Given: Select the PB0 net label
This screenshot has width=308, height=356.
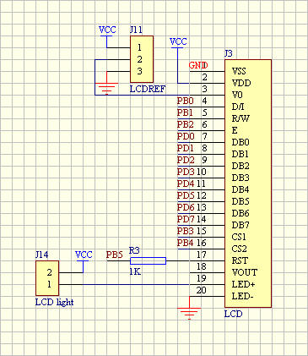Looking at the screenshot, I should (x=186, y=101).
